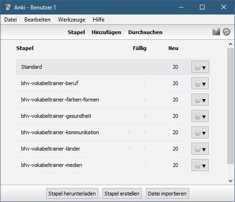Click the sync circular arrows icon

tap(227, 32)
